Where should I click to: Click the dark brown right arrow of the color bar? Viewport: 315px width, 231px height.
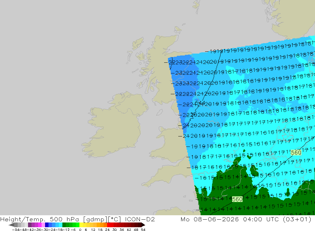tap(143, 225)
